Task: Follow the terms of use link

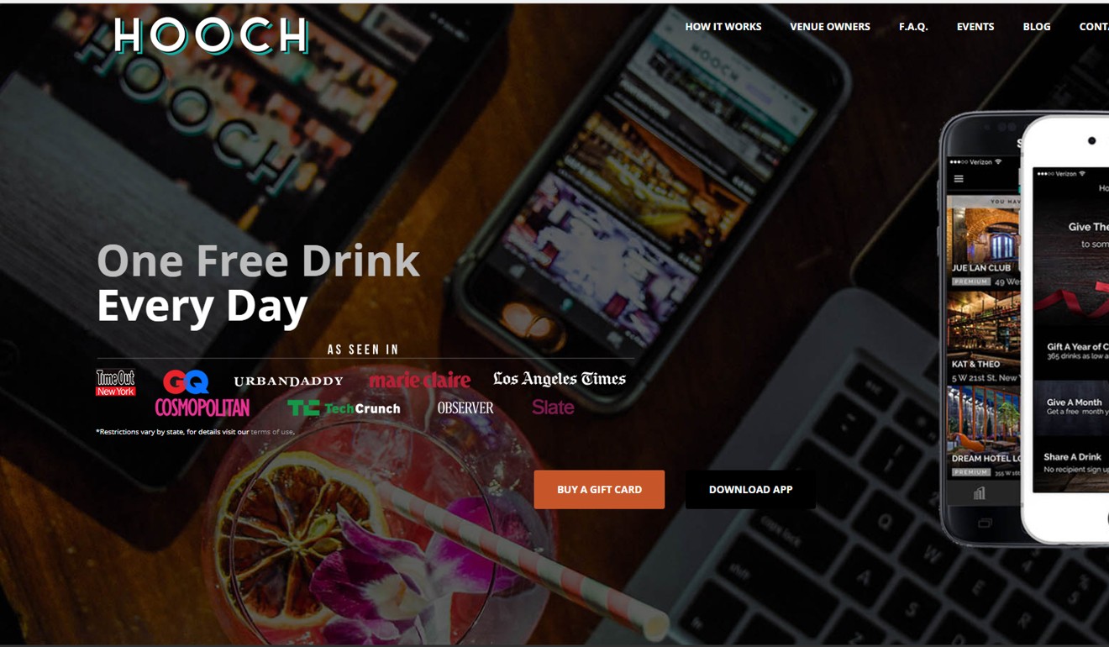Action: pyautogui.click(x=272, y=432)
